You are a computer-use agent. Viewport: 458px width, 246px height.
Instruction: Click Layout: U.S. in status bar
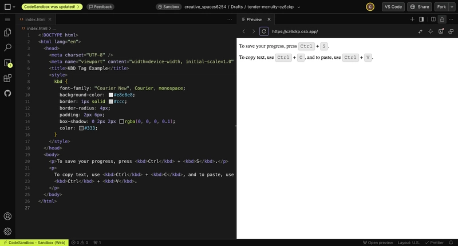pyautogui.click(x=408, y=243)
